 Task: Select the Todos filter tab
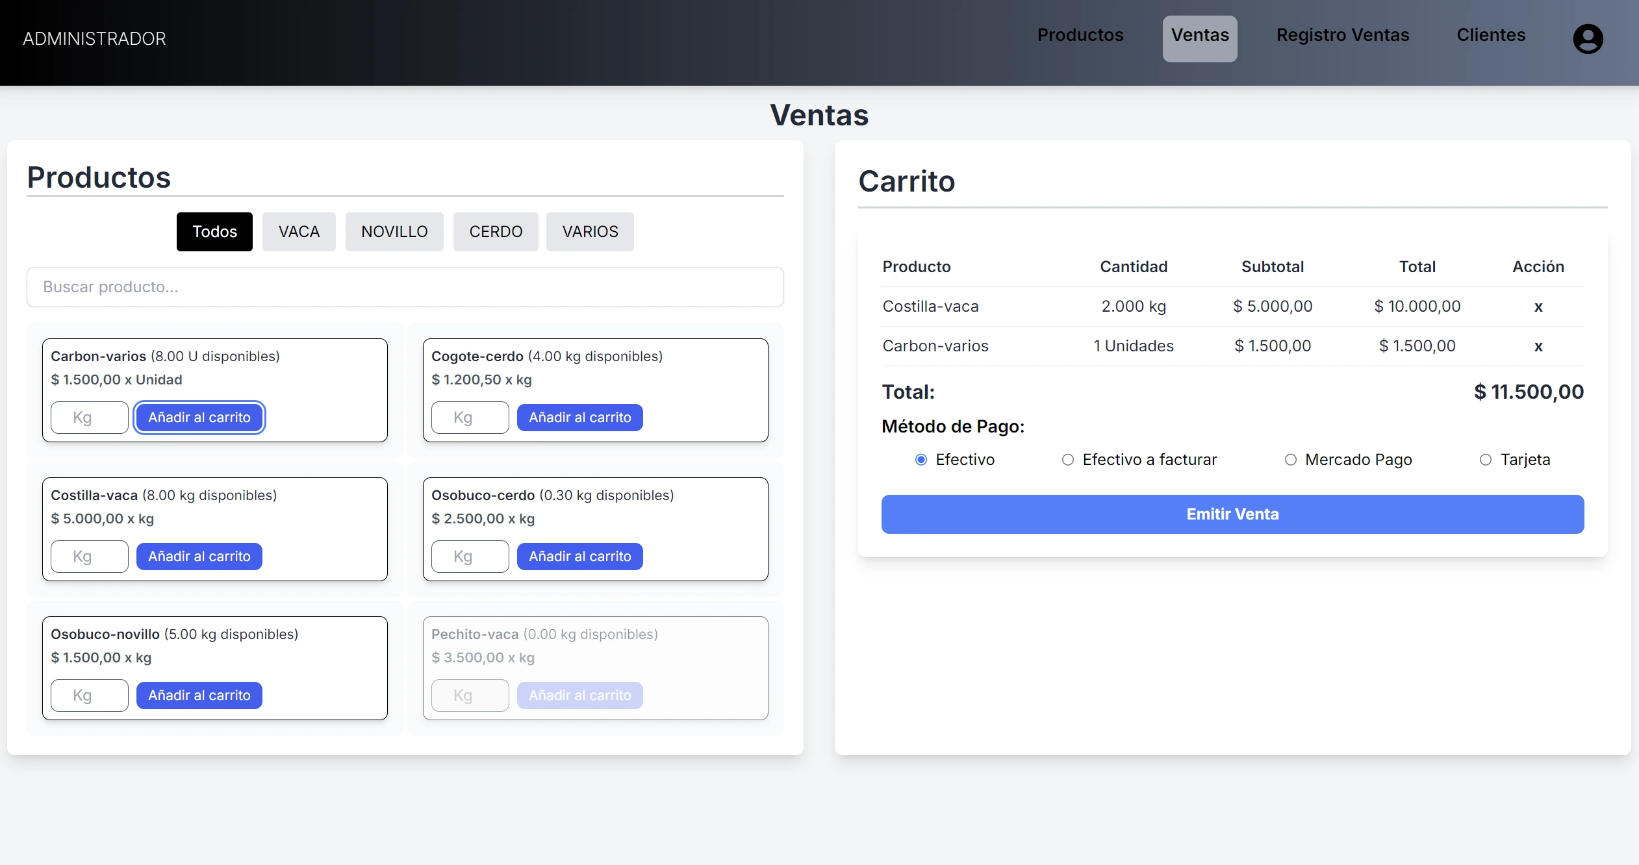[x=214, y=232]
